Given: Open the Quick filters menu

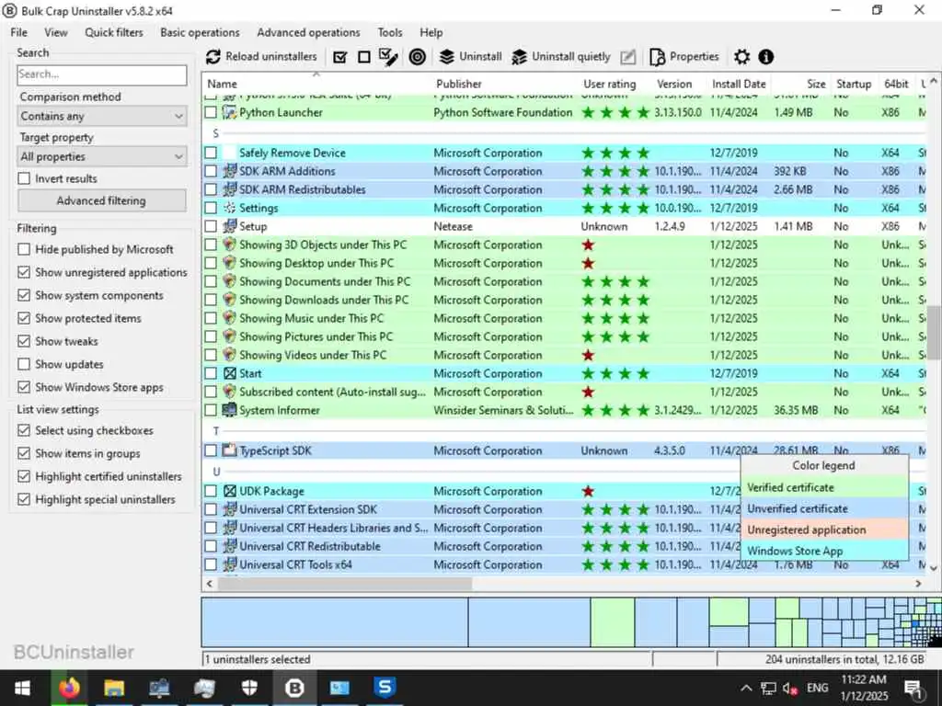Looking at the screenshot, I should (x=113, y=32).
